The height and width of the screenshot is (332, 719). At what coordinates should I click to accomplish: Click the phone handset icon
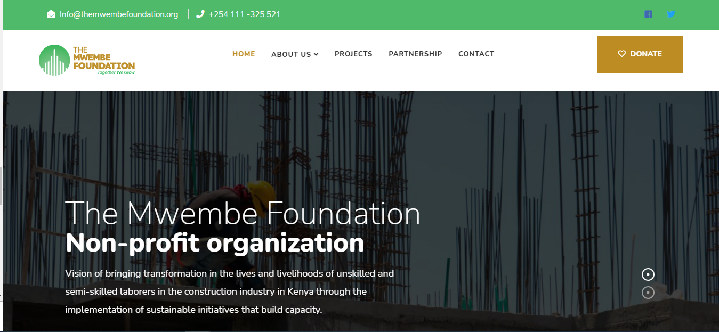click(x=200, y=14)
